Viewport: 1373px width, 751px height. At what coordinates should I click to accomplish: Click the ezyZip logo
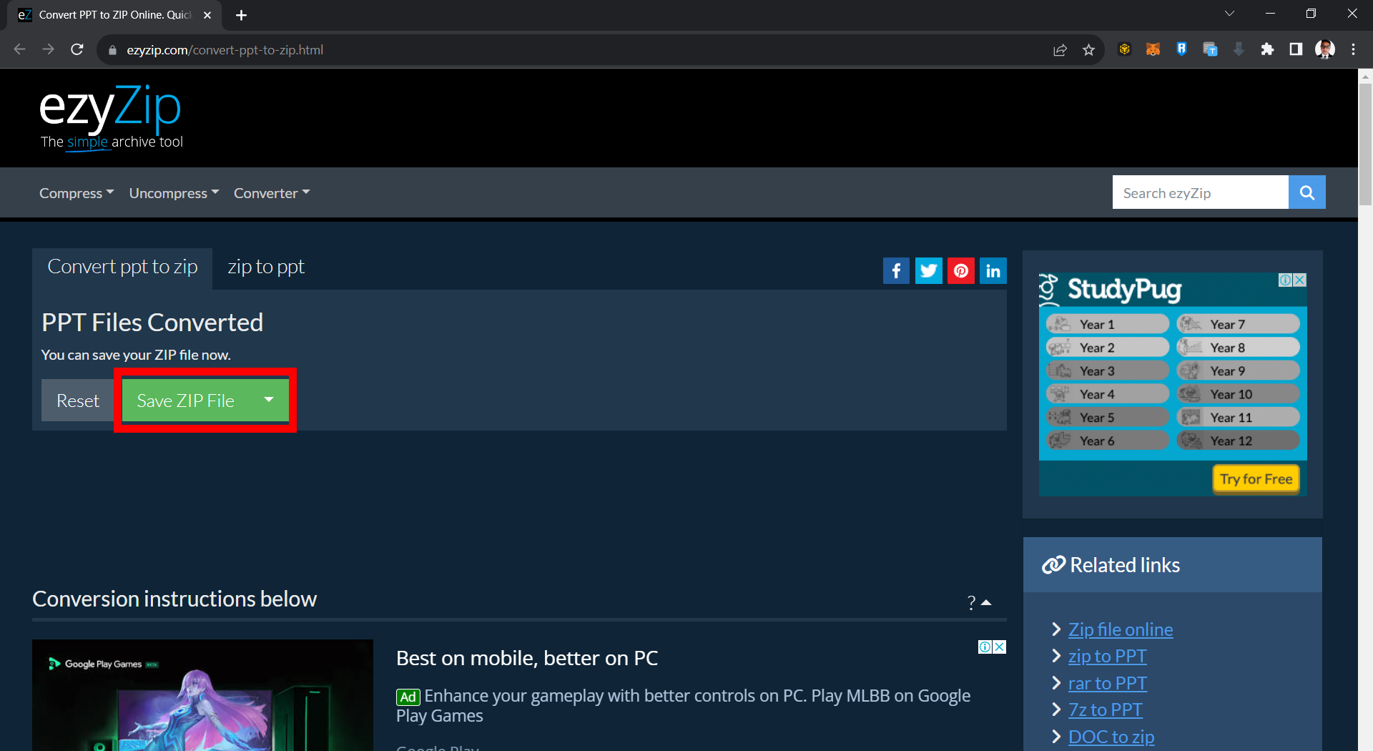(111, 116)
